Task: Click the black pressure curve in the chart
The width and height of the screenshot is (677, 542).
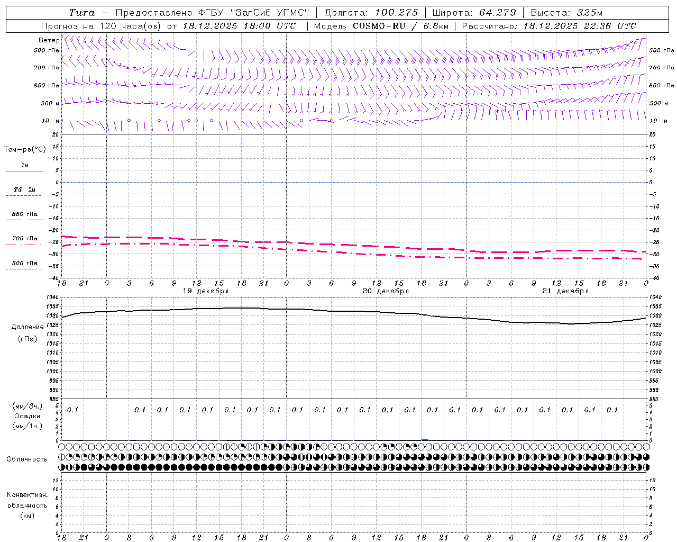Action: [x=354, y=311]
